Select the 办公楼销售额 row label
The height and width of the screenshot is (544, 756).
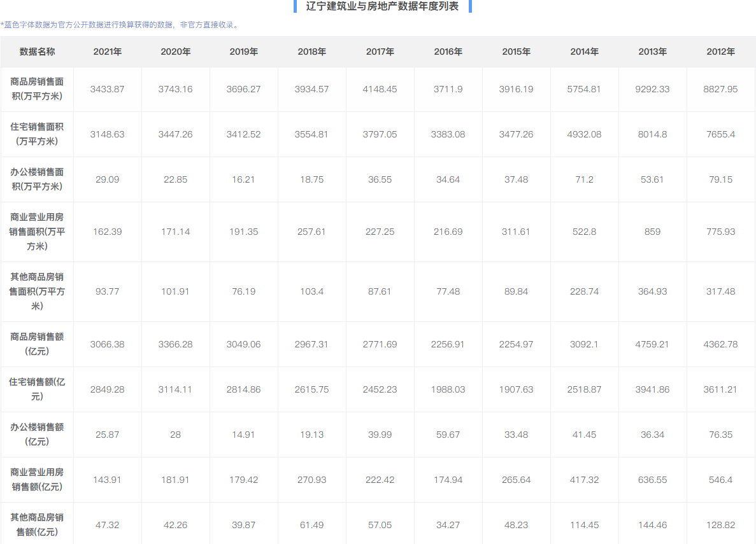coord(37,434)
